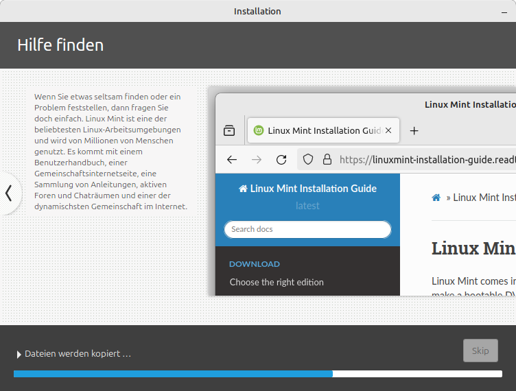Open the "Choose the right edition" link
The height and width of the screenshot is (391, 516).
[x=277, y=282]
